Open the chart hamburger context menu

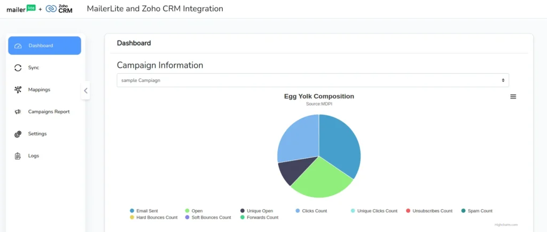click(x=513, y=97)
